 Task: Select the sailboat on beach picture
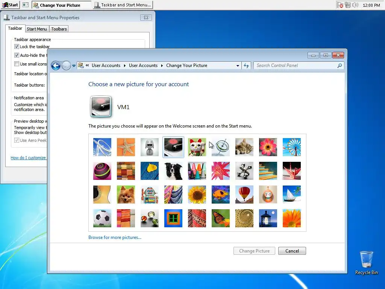pos(292,195)
